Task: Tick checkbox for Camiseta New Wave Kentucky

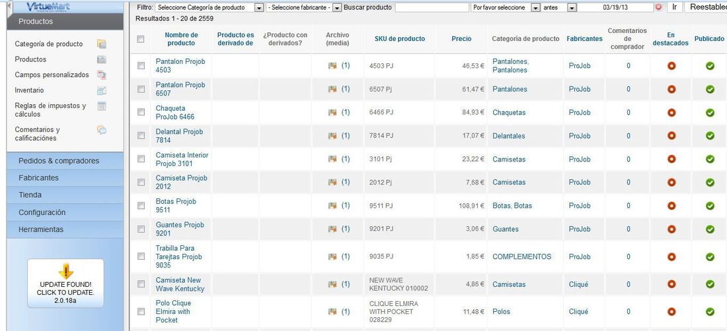Action: [141, 284]
